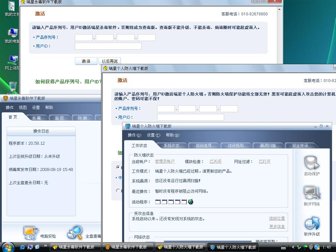
Task: Switch to 启动选项 tab
Action: [x=203, y=146]
